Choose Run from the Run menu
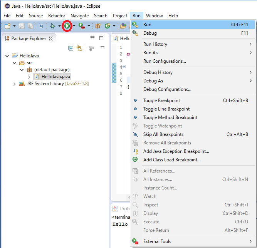The height and width of the screenshot is (248, 257). pos(193,25)
